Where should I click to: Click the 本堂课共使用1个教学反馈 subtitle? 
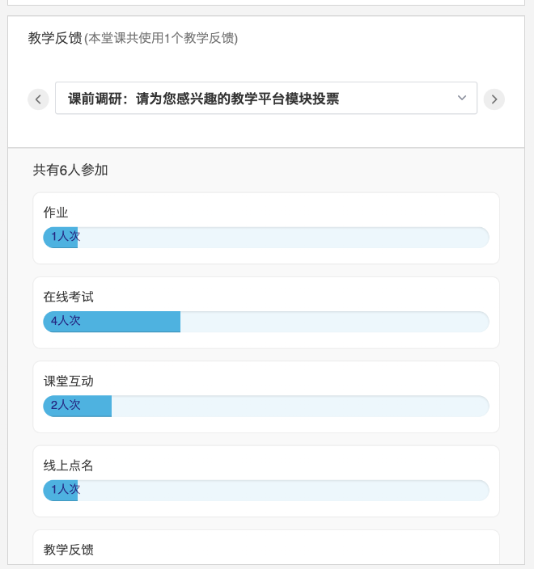click(161, 38)
